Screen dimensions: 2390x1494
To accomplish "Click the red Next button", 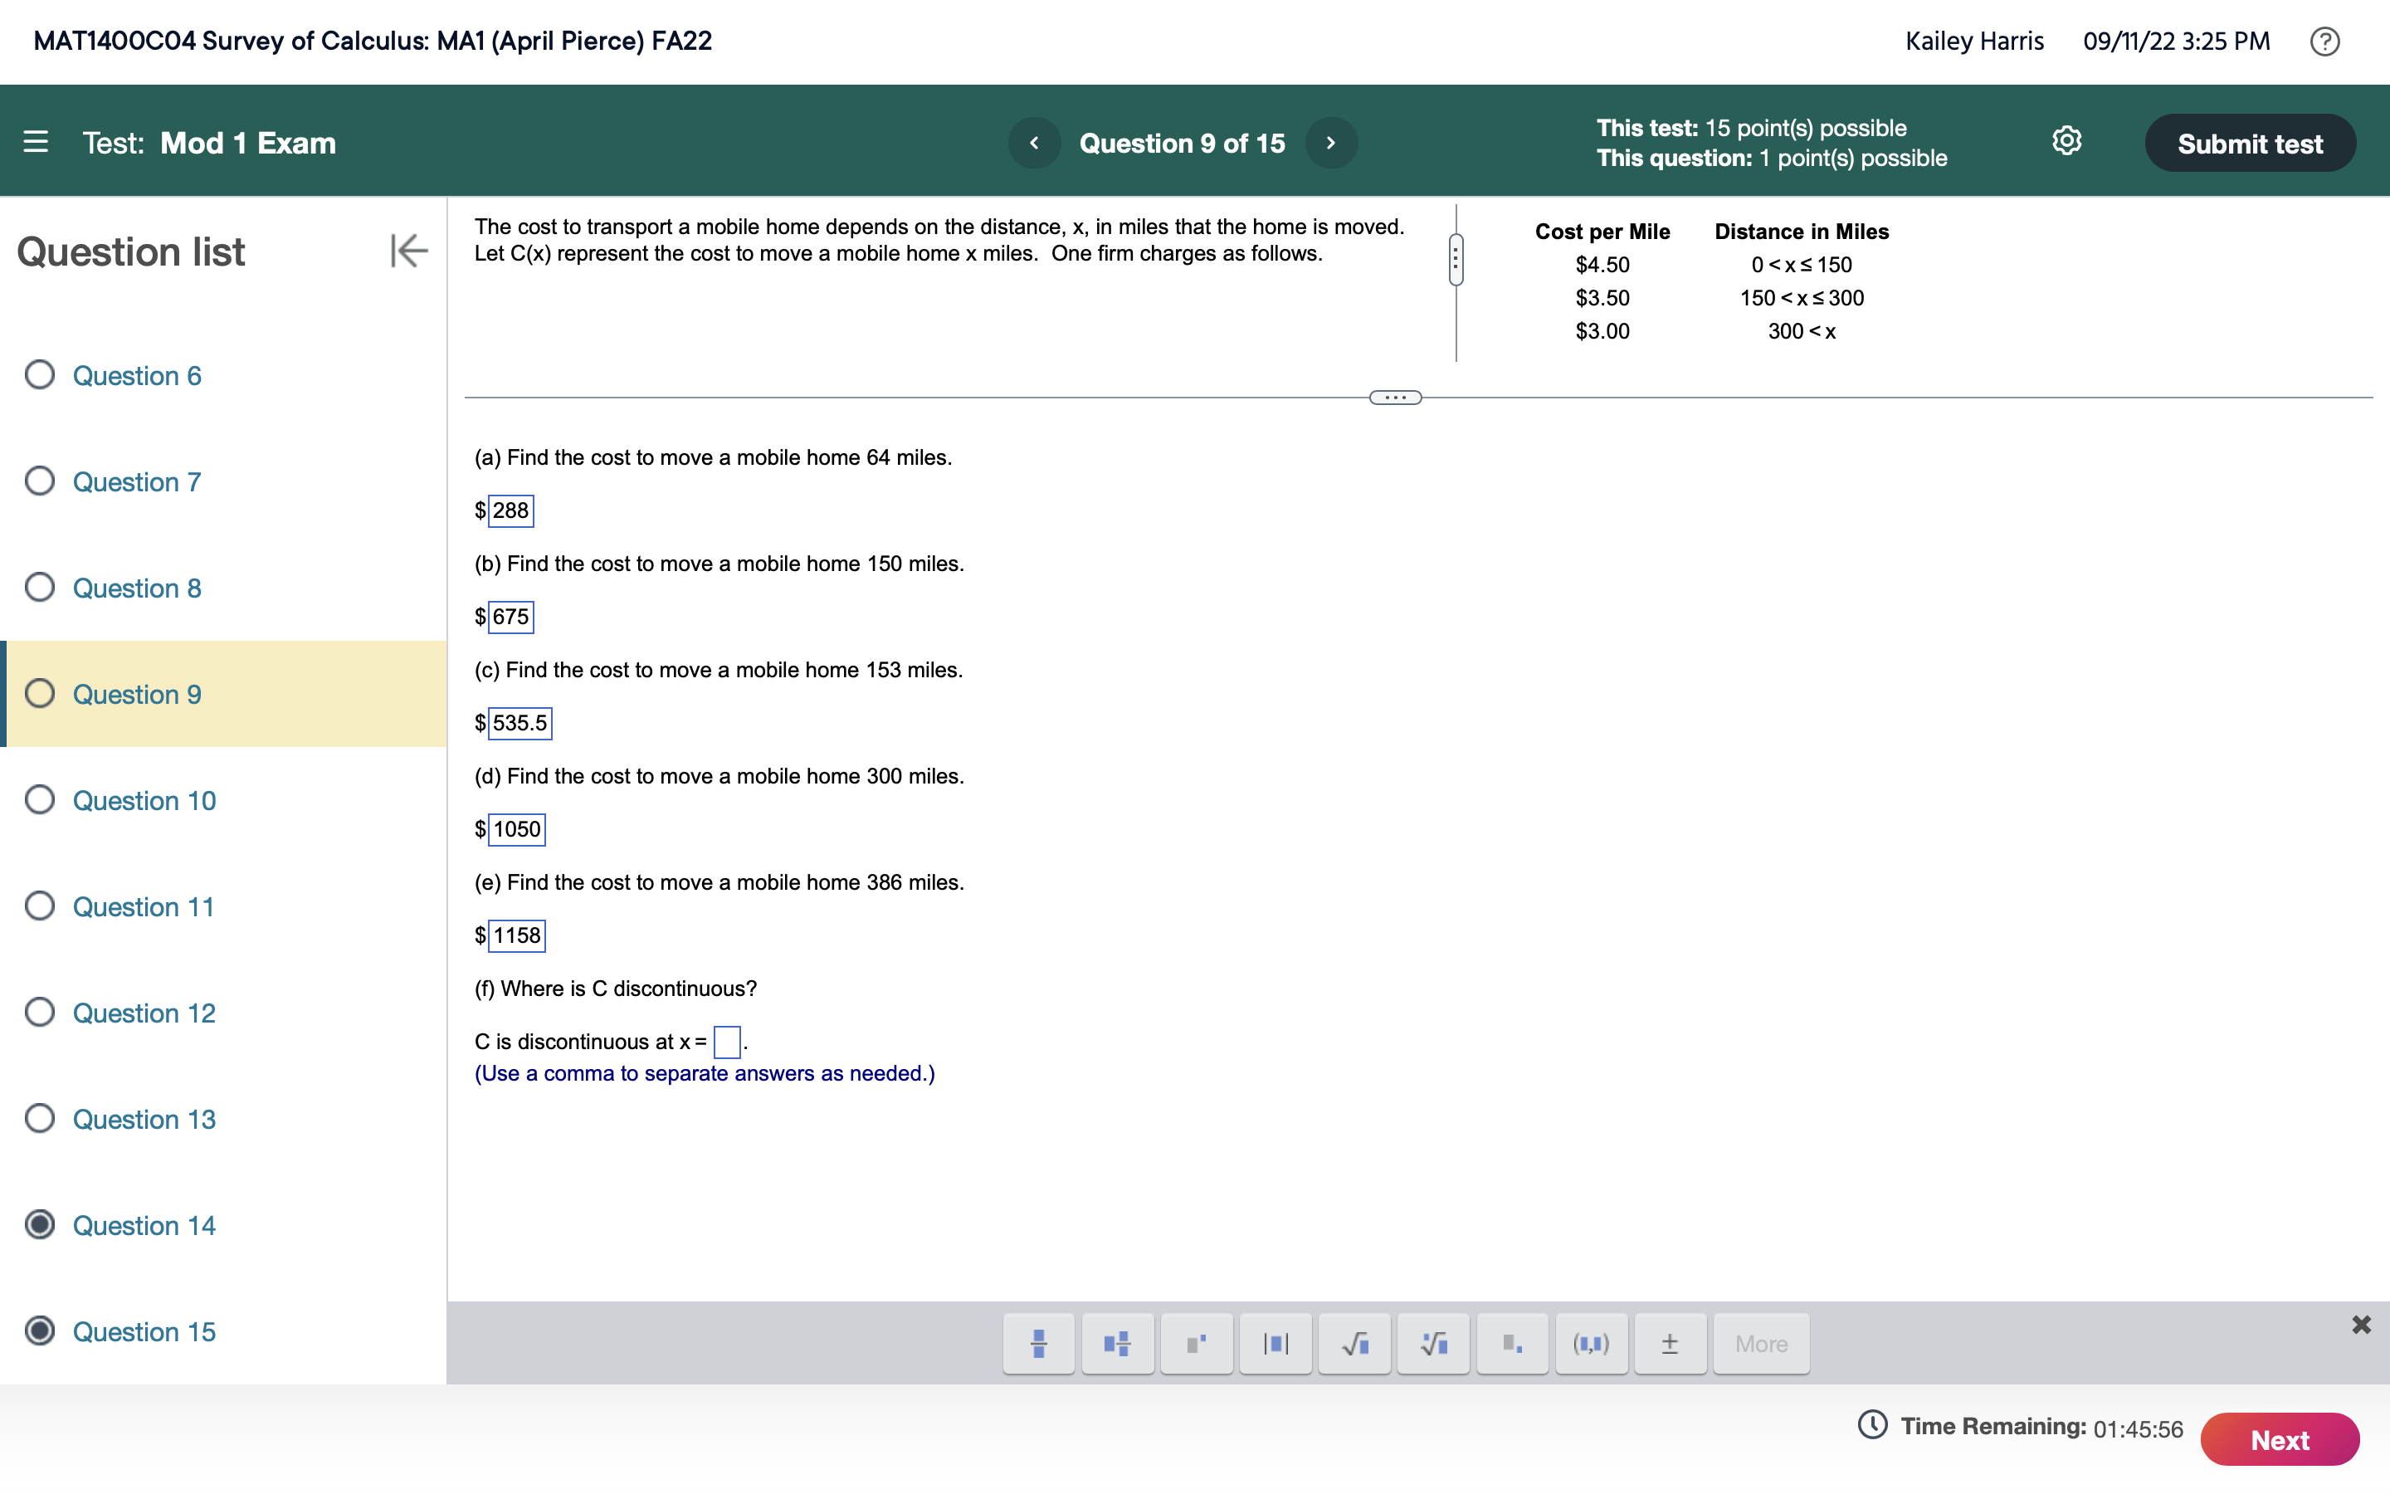I will coord(2279,1440).
